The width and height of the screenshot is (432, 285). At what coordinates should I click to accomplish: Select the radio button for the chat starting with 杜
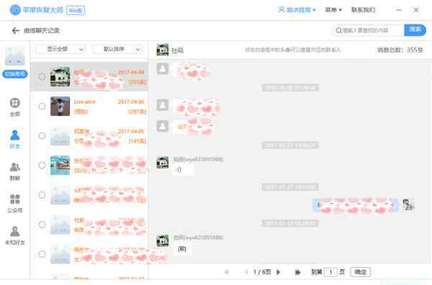point(42,225)
